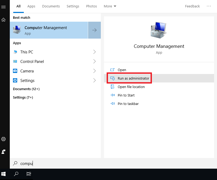Open the three-dots options menu
The width and height of the screenshot is (217, 180).
pos(209,6)
